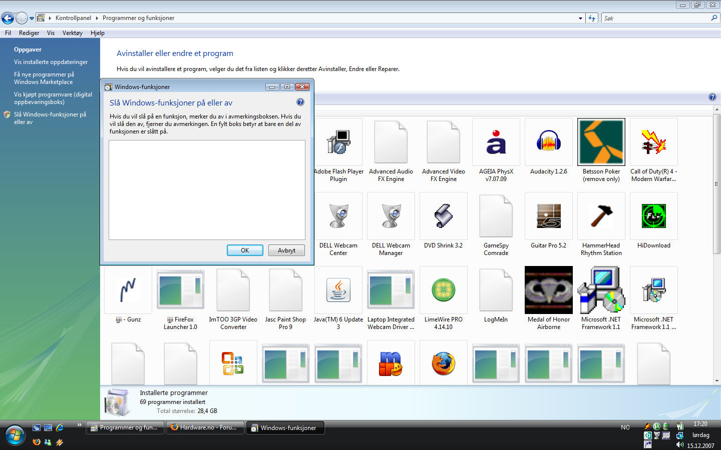Select LimeWire PRO 4.14.10 program

444,299
